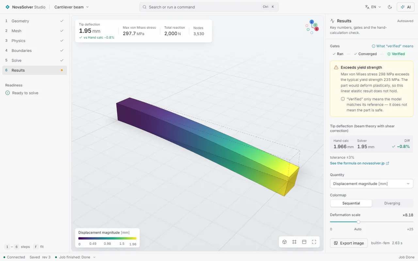Click the NovaSolver Studio logo icon

pyautogui.click(x=8, y=7)
